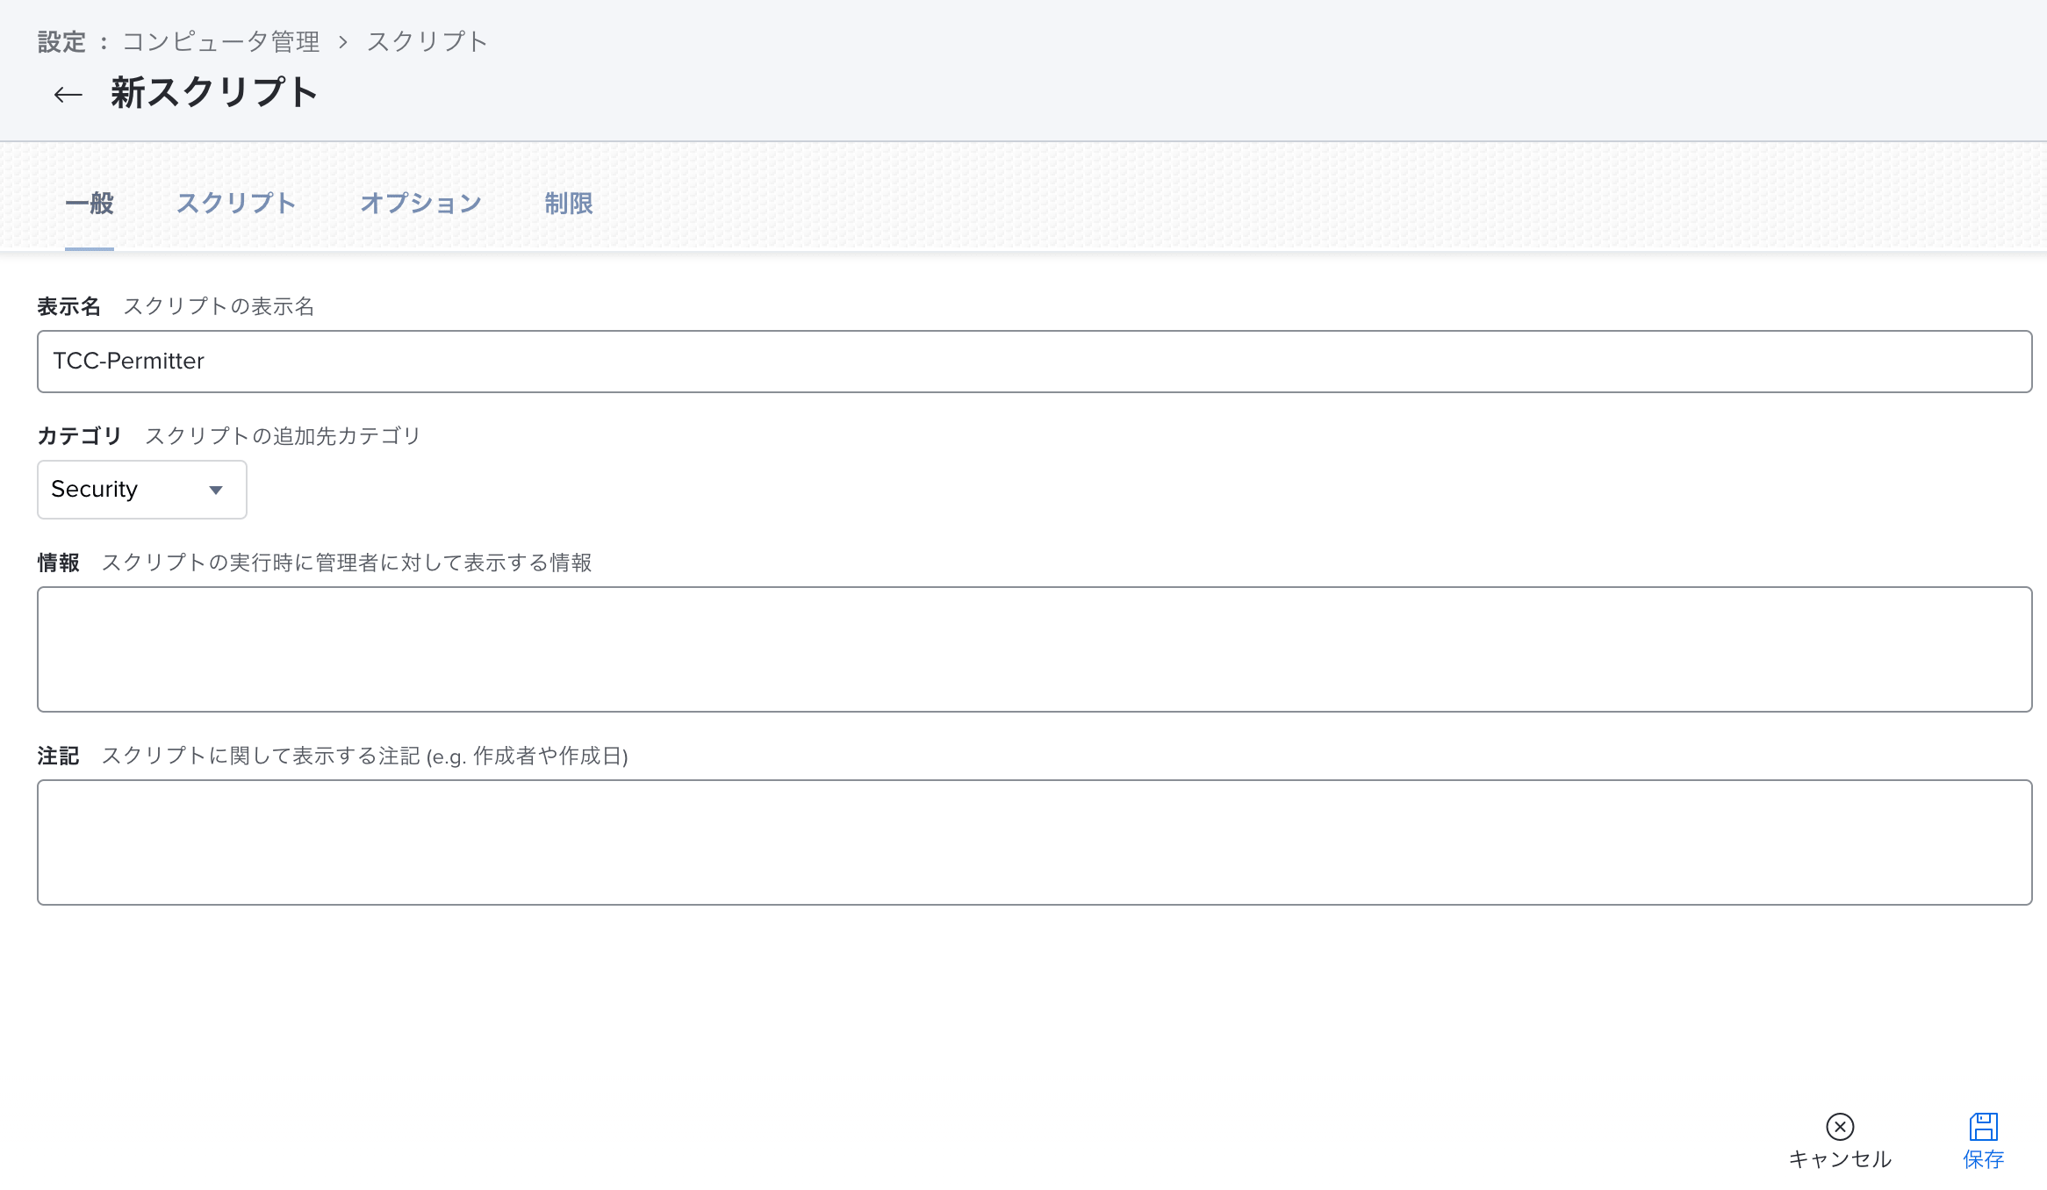Click inside the 注記 text area

point(1034,842)
